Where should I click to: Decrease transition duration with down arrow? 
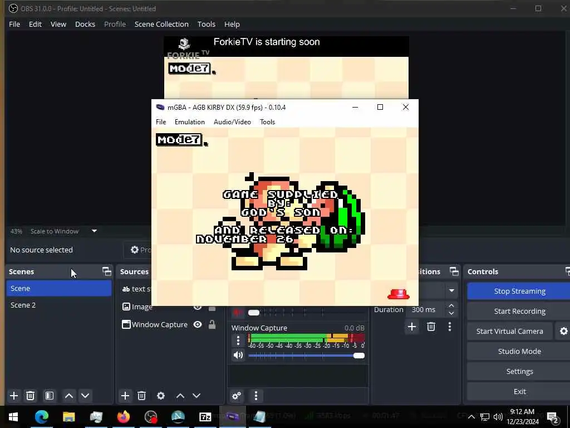tap(451, 313)
